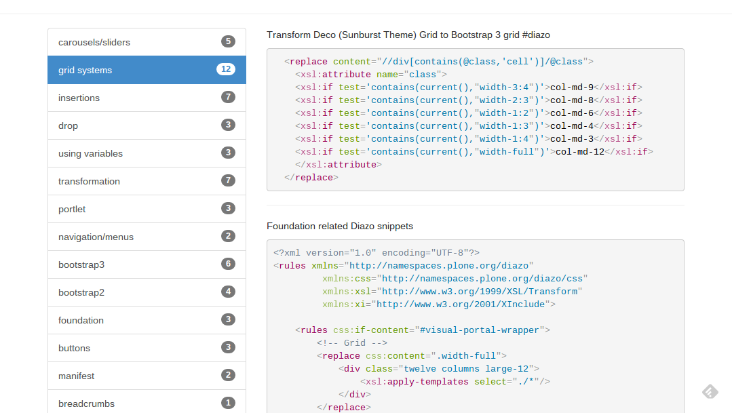Open the portlet category
The width and height of the screenshot is (732, 413).
[x=73, y=209]
